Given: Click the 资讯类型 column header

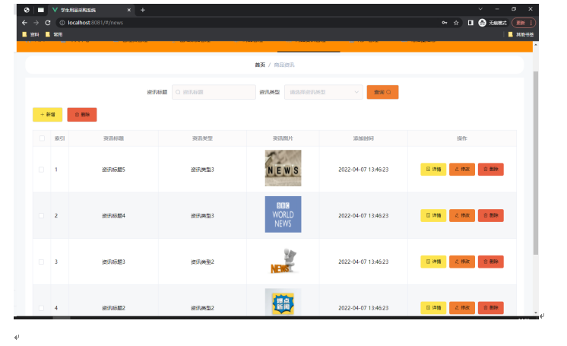Looking at the screenshot, I should [x=202, y=138].
